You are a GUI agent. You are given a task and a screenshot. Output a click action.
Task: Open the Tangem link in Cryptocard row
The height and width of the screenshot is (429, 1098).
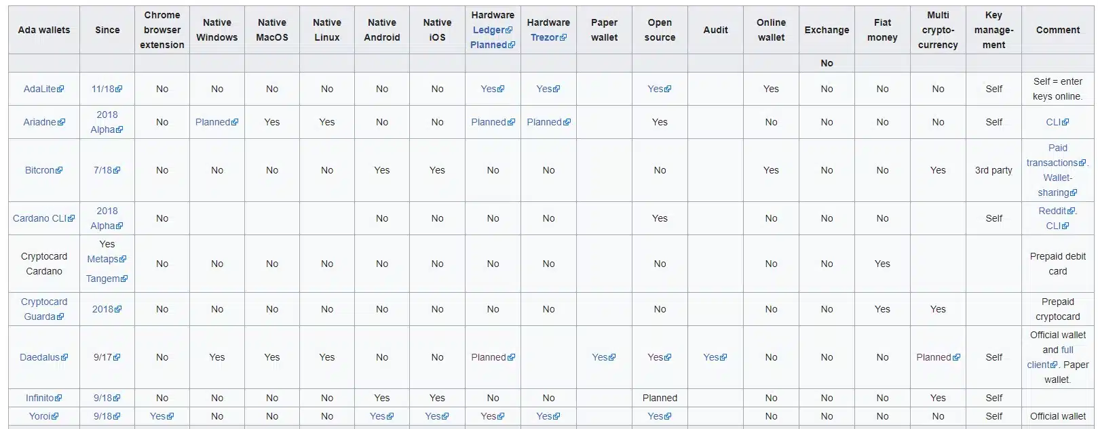click(107, 279)
